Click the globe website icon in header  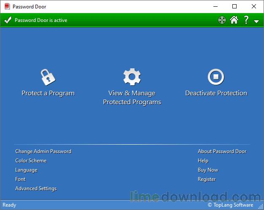(222, 20)
